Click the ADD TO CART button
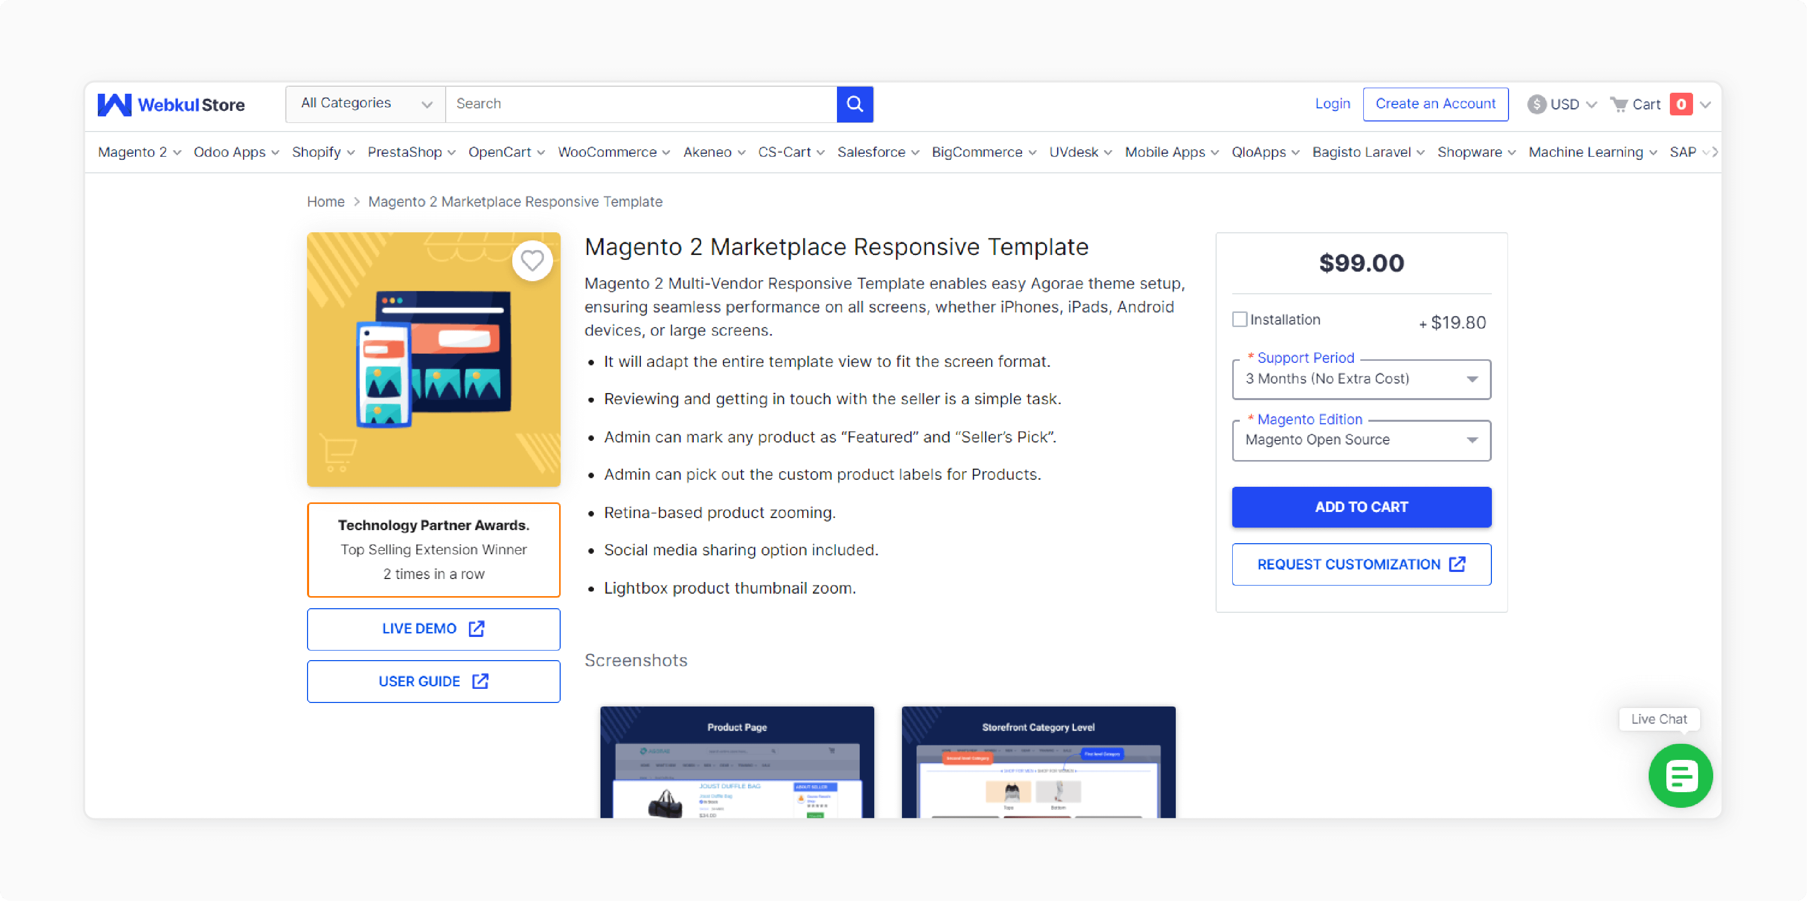The width and height of the screenshot is (1807, 901). click(x=1361, y=507)
